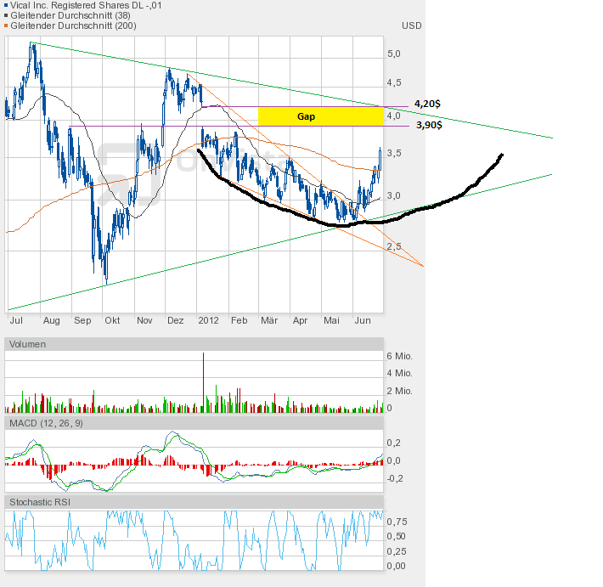Click the 4,20$ price annotation

pos(427,104)
